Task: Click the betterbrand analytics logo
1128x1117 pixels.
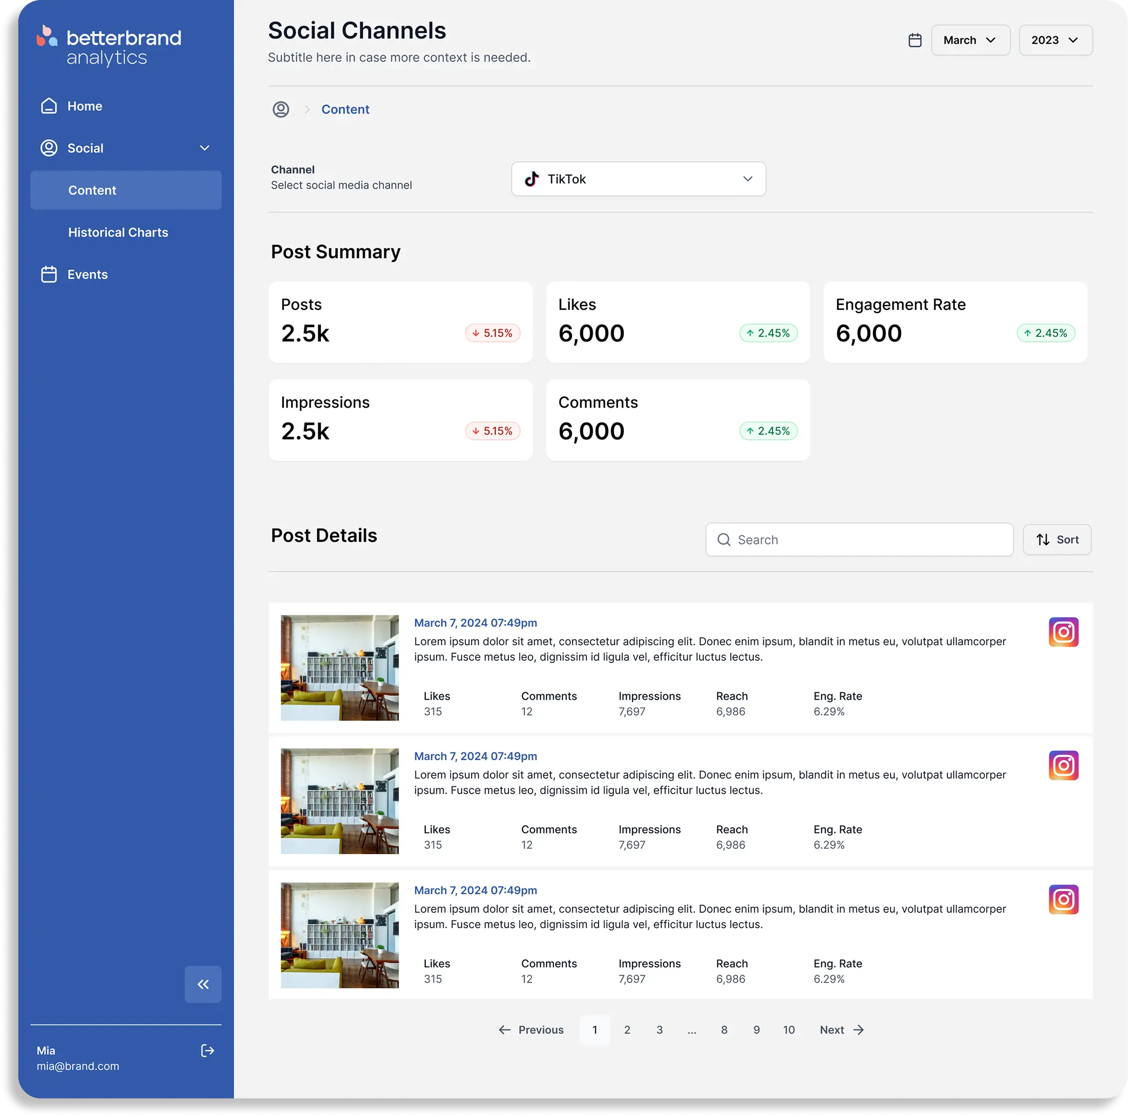Action: (109, 45)
